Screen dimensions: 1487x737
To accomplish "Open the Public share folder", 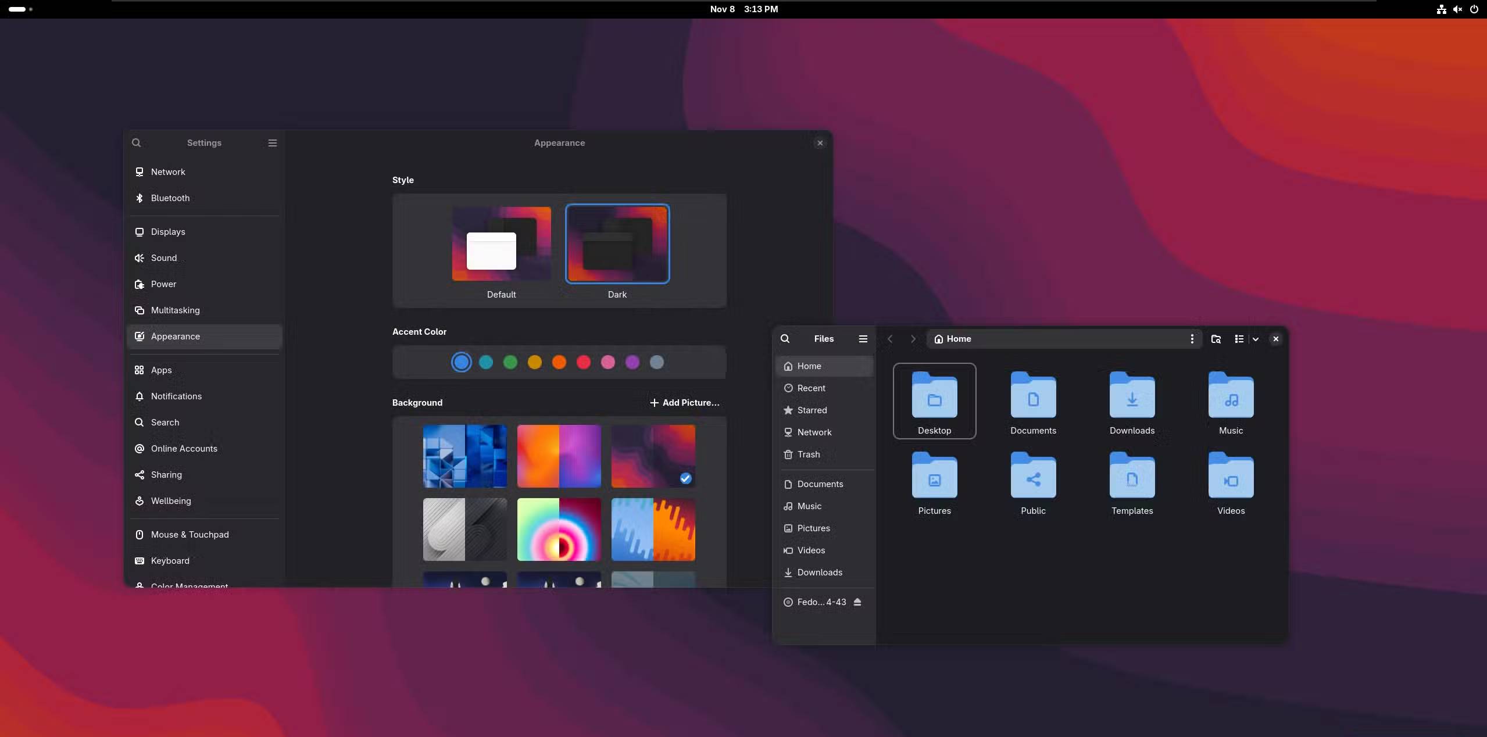I will (1033, 476).
